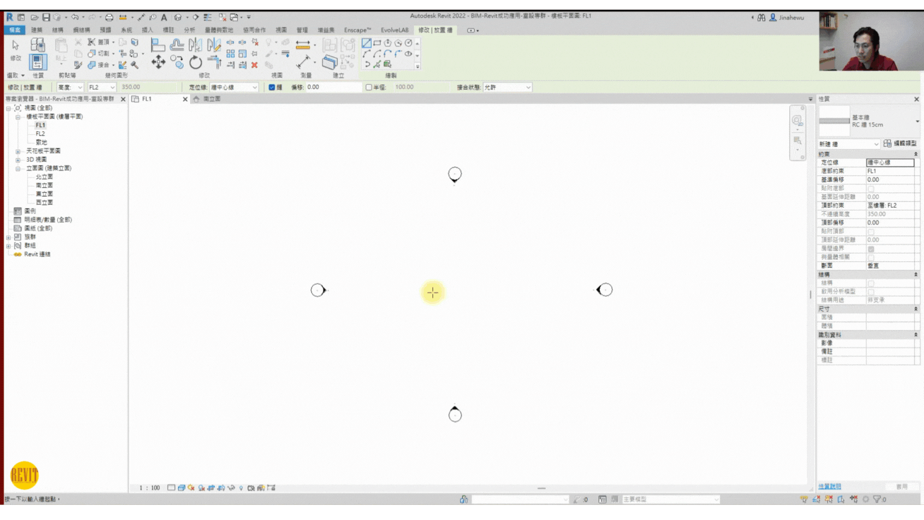Enable the 半徑 radius checkbox
This screenshot has height=520, width=924.
coord(369,87)
